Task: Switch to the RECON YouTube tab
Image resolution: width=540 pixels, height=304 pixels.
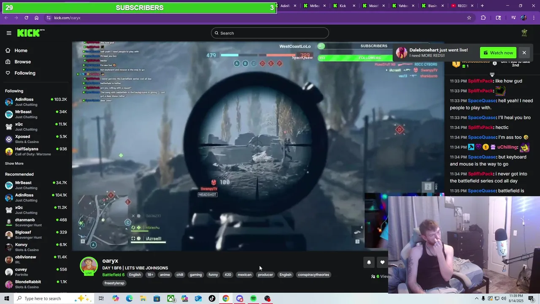Action: pos(462,6)
